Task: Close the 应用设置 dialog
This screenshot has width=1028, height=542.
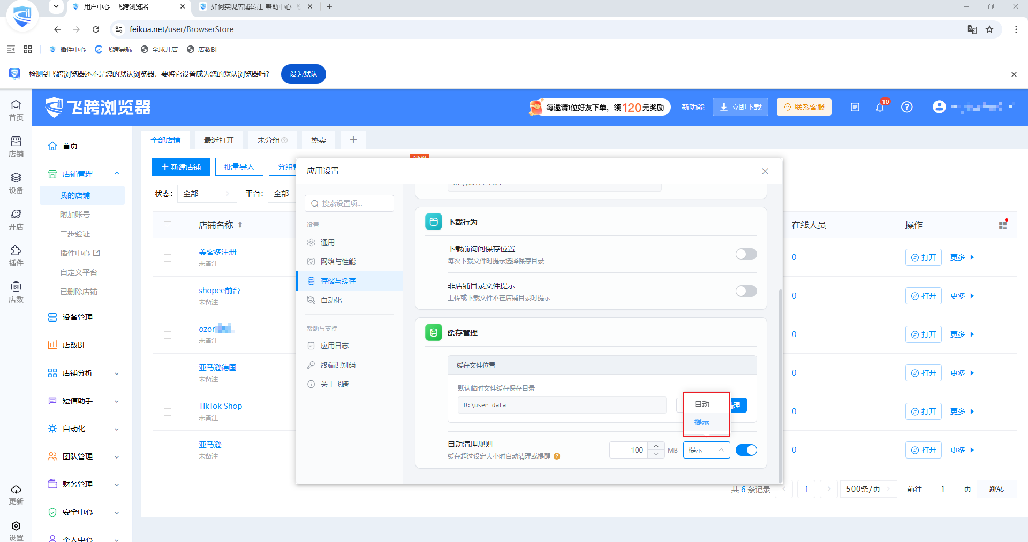Action: click(765, 171)
